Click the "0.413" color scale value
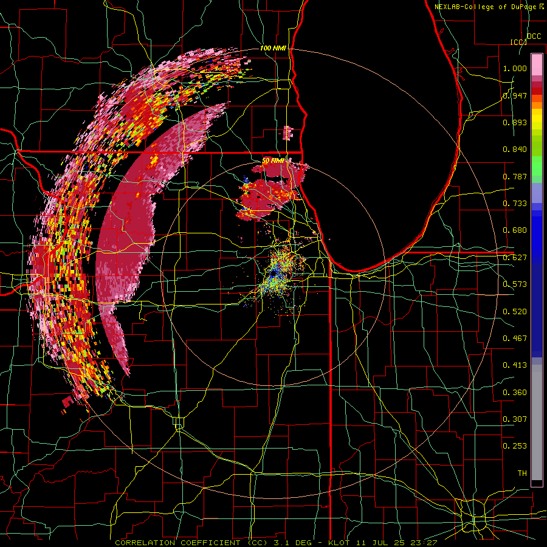Screen dimensions: 547x547 pyautogui.click(x=515, y=365)
